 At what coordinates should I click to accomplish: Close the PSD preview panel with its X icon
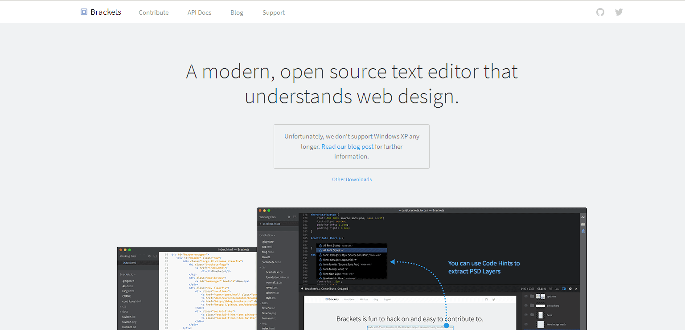tap(576, 289)
